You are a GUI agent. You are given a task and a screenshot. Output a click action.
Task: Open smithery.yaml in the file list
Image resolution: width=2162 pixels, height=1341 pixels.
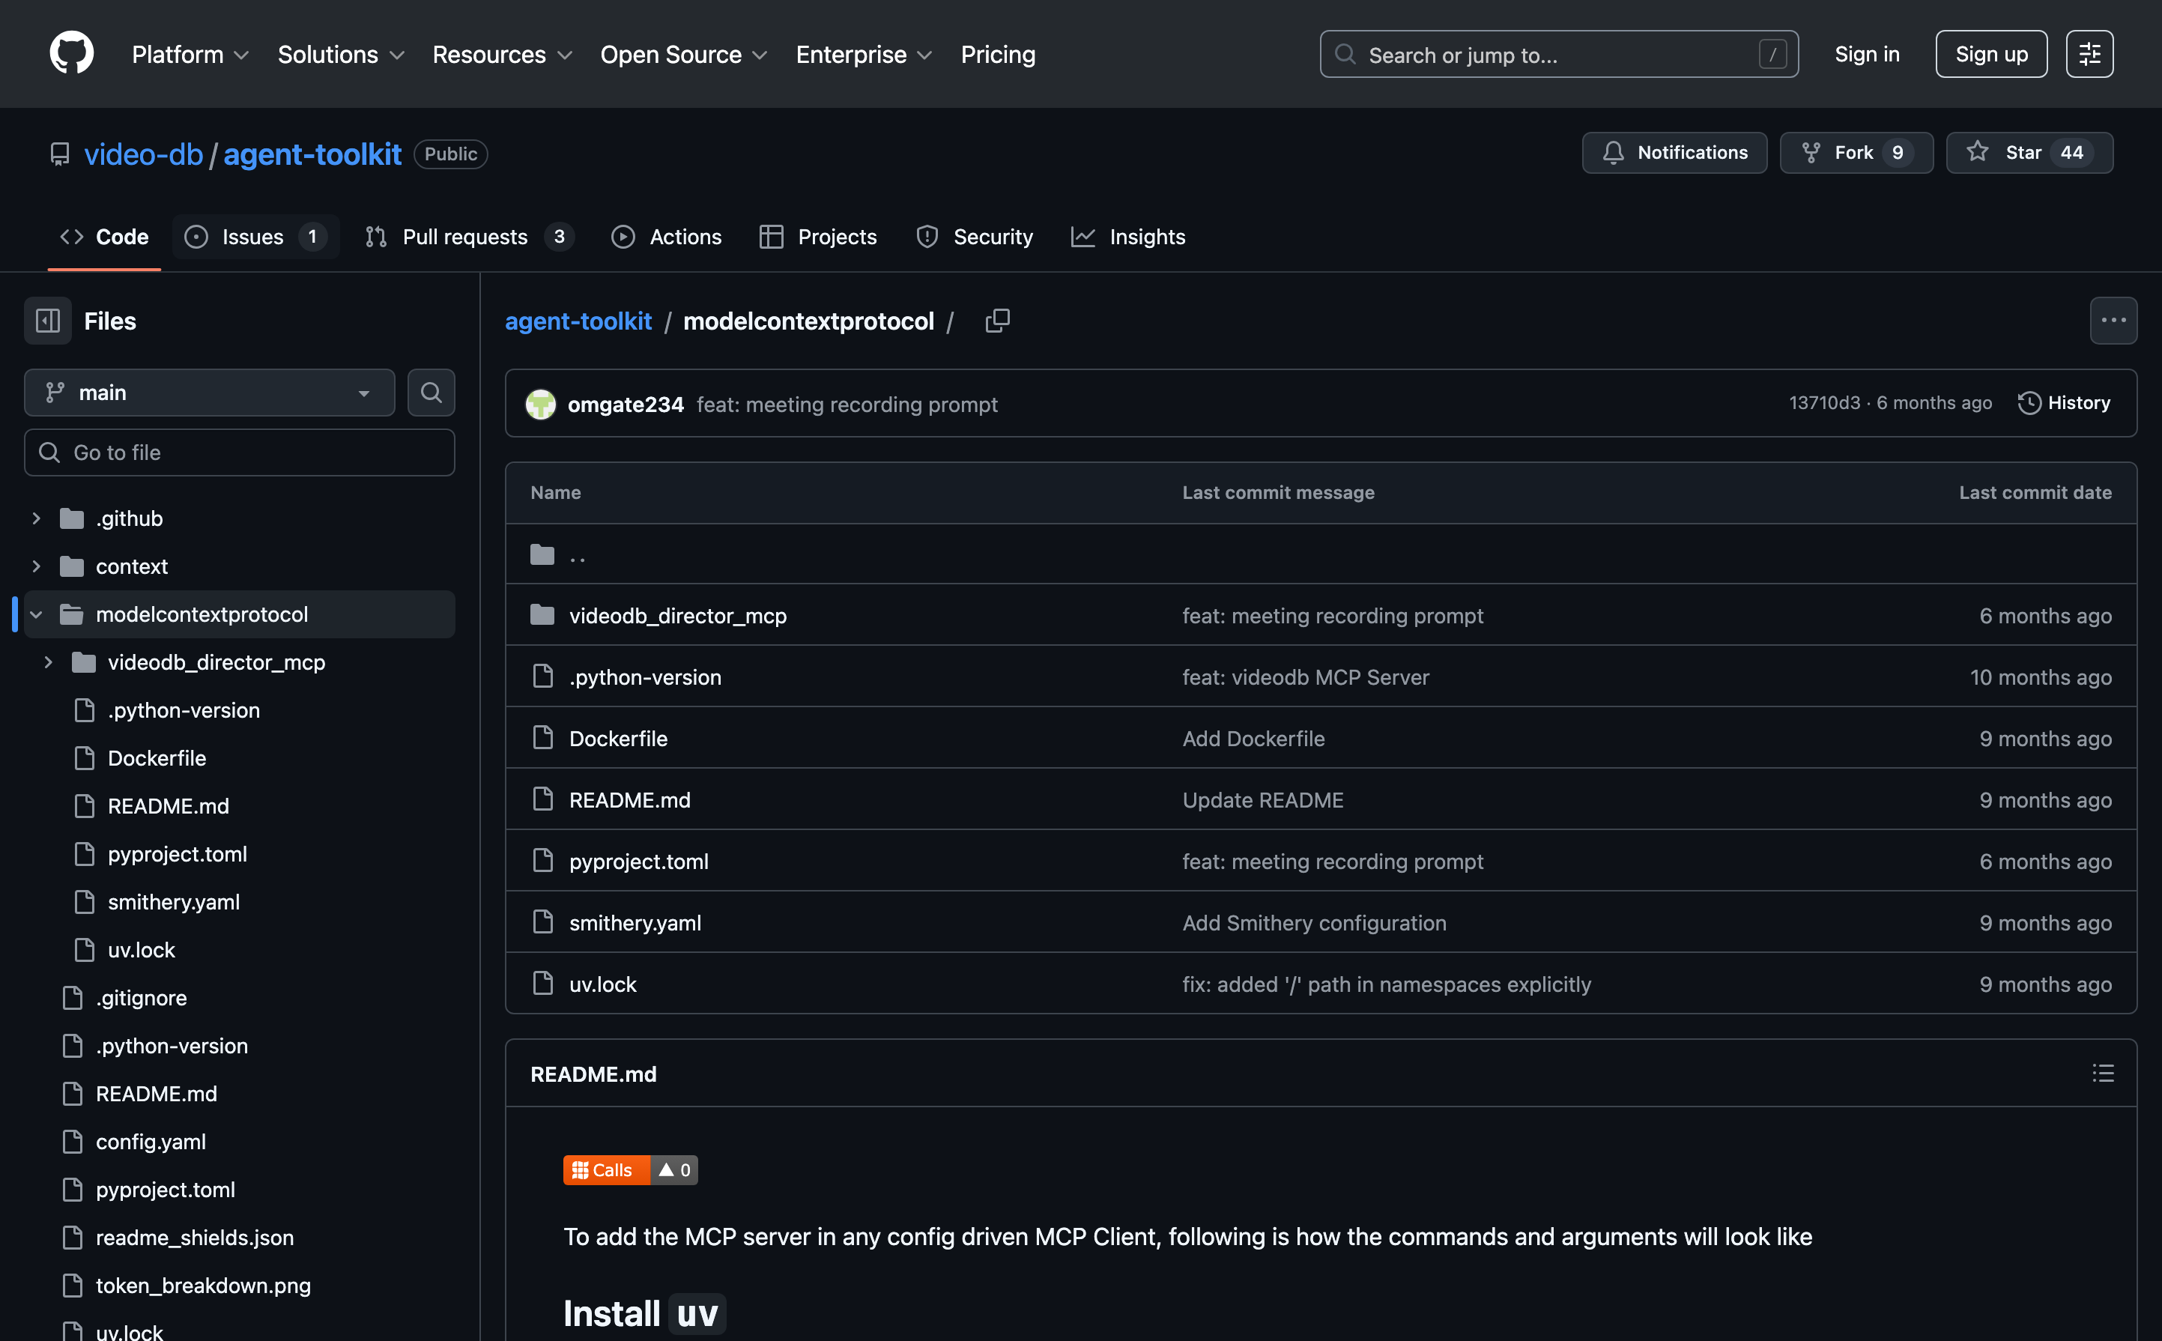(635, 922)
